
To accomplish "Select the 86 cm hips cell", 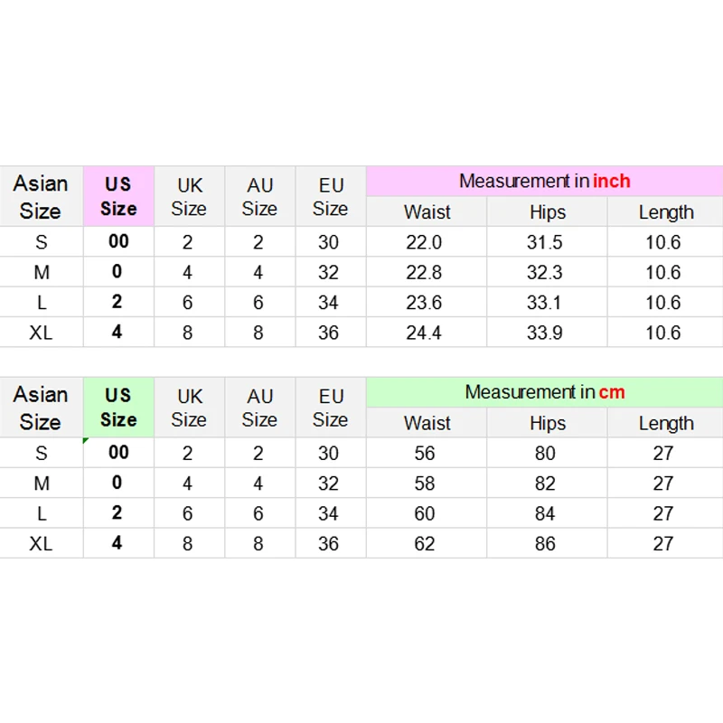I will tap(545, 544).
